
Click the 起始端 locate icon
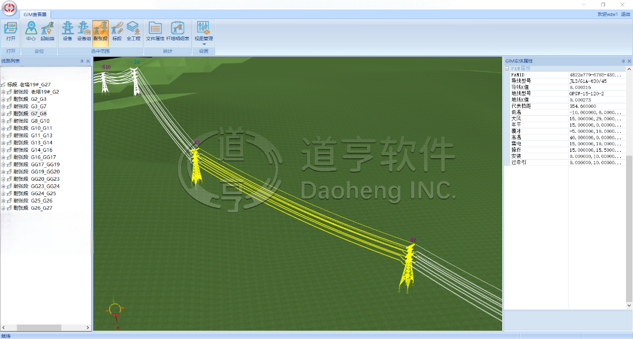pyautogui.click(x=47, y=31)
